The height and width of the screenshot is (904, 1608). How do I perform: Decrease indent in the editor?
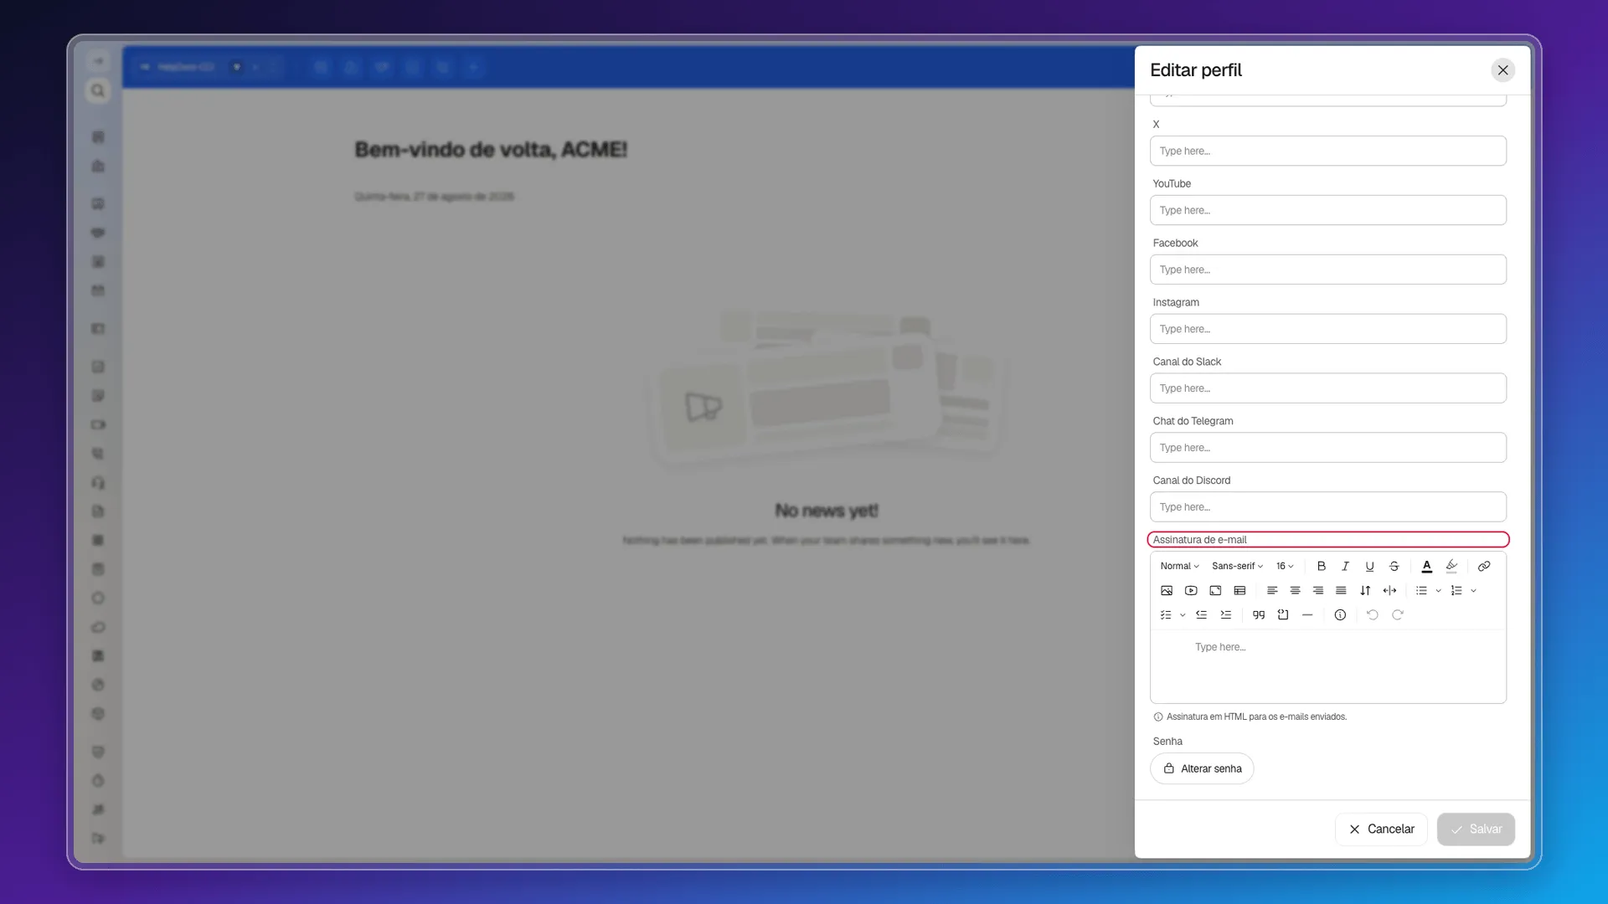tap(1202, 615)
